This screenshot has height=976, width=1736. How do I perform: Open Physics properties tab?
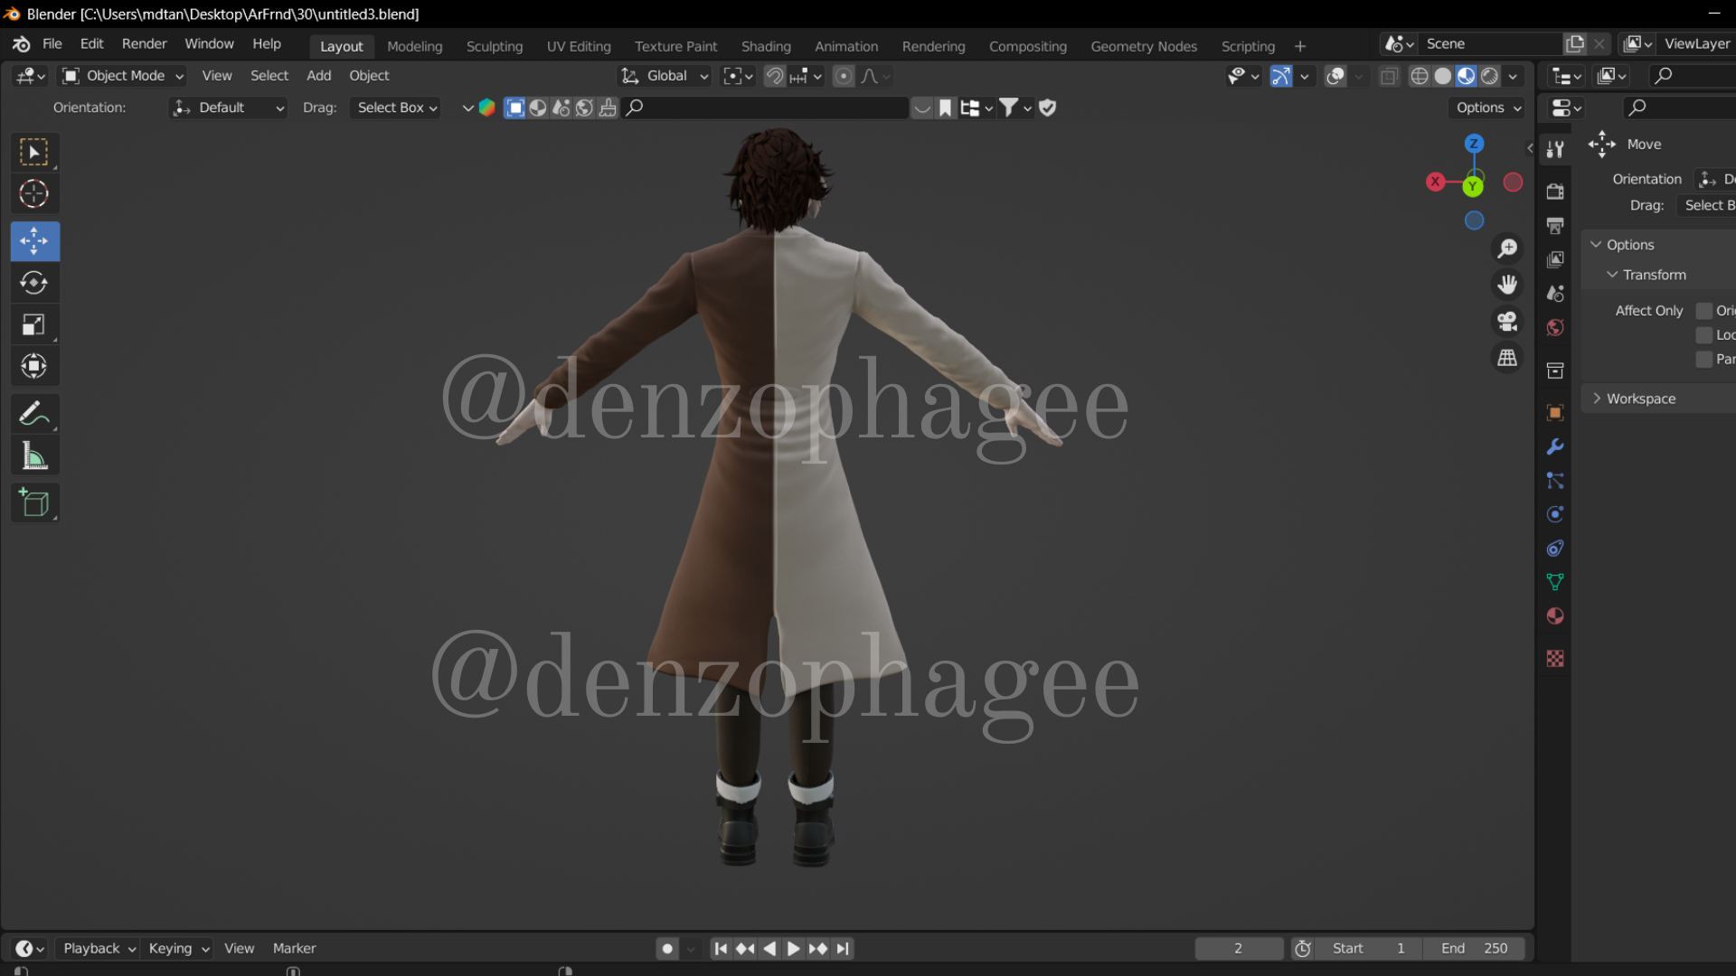[1555, 514]
